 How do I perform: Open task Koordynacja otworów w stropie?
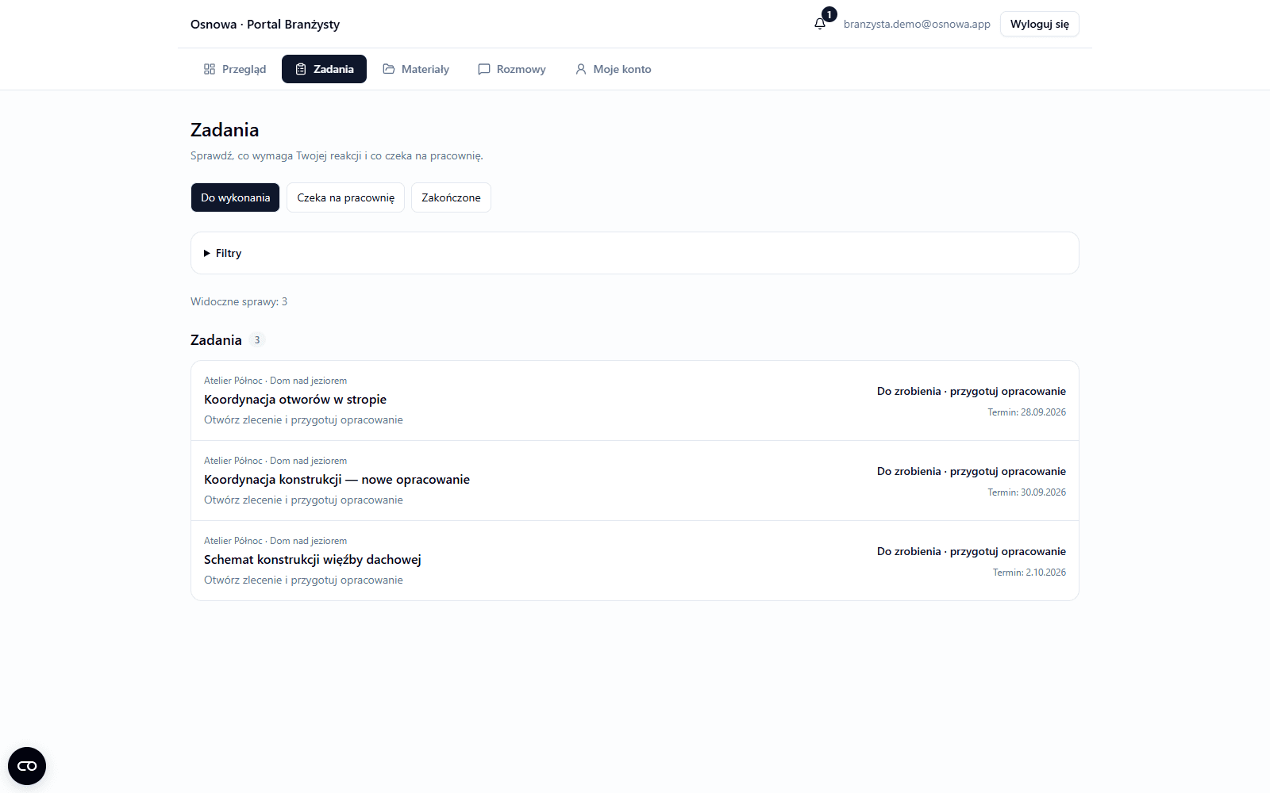[635, 400]
